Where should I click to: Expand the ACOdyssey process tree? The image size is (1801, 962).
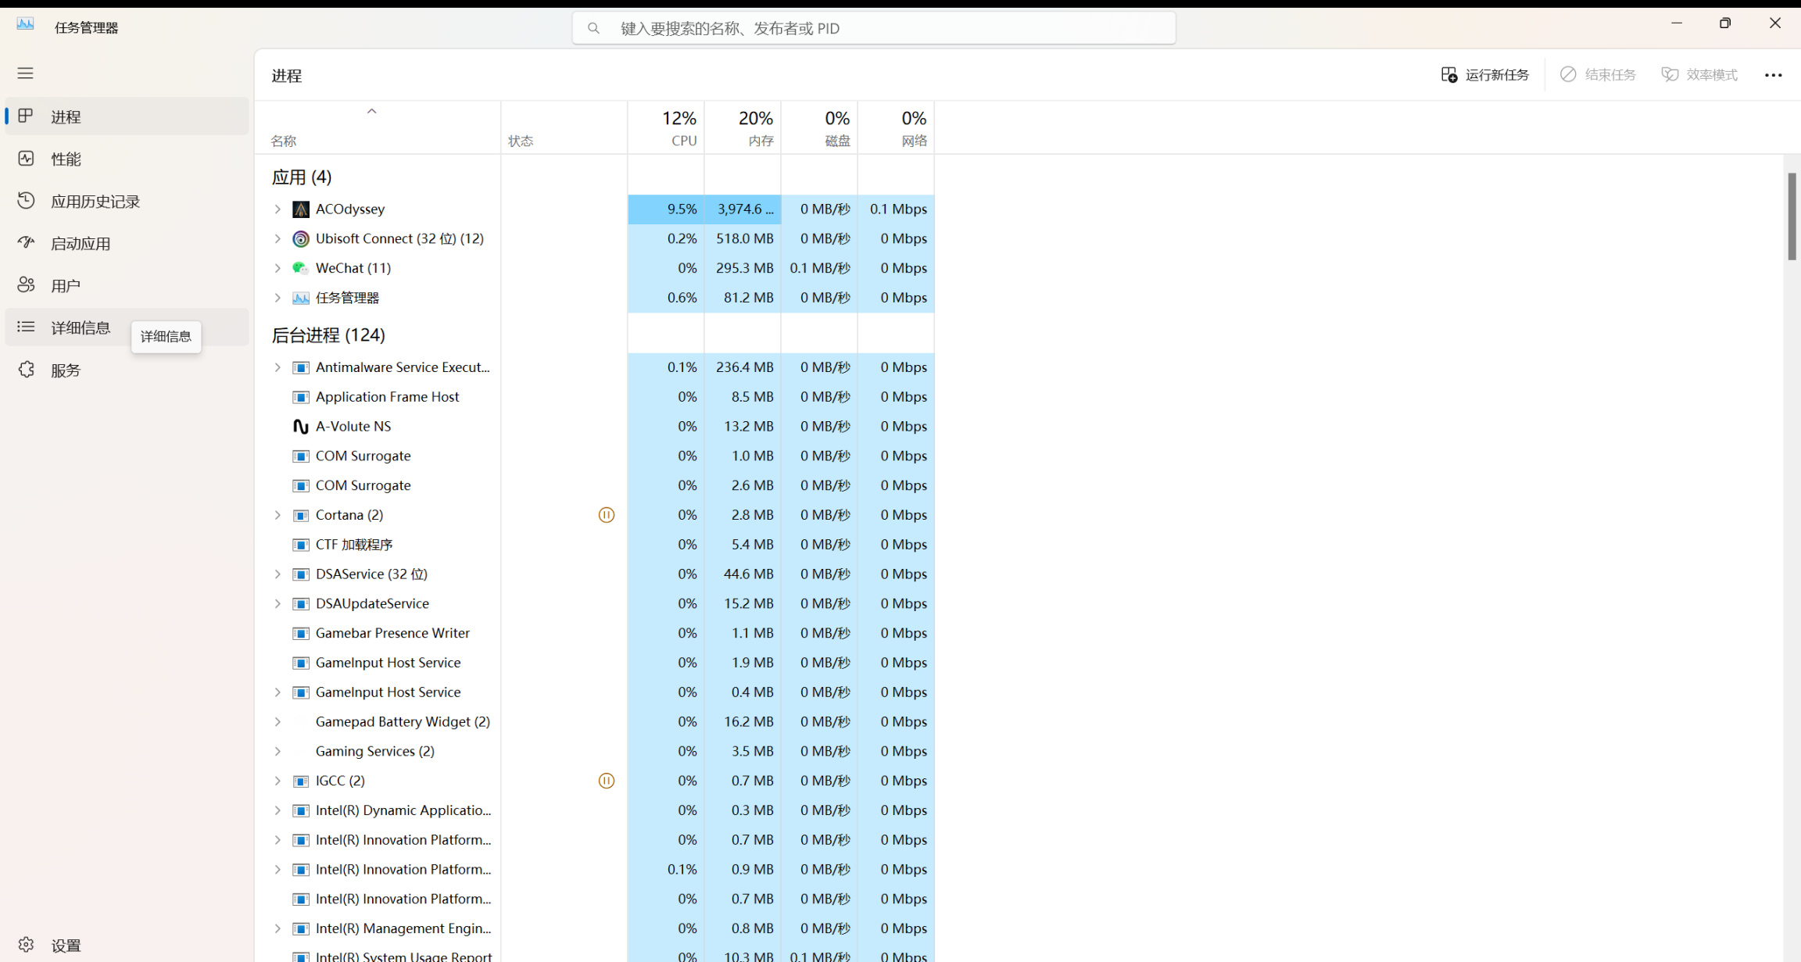click(x=277, y=209)
